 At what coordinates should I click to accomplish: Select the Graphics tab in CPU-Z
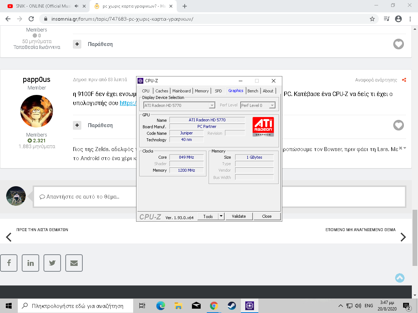pyautogui.click(x=235, y=91)
